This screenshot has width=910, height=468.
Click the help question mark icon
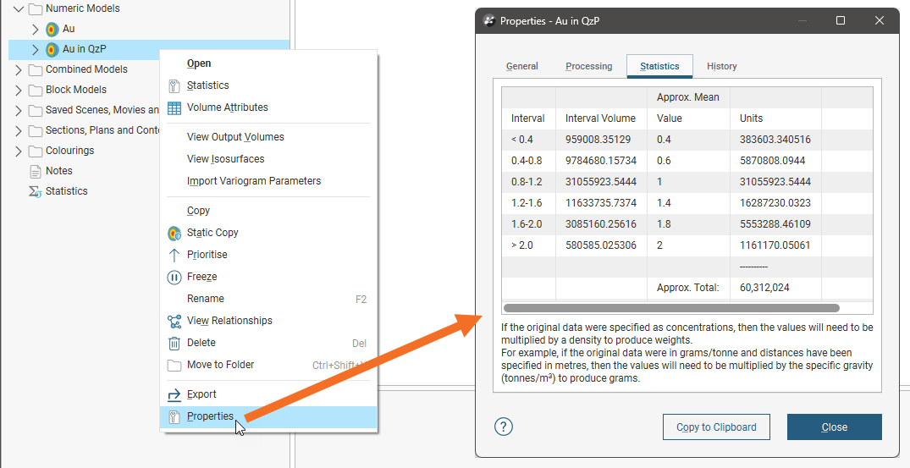click(503, 427)
